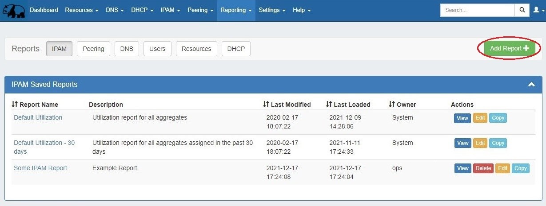The height and width of the screenshot is (206, 546).
Task: Click the Add Report button
Action: point(509,48)
